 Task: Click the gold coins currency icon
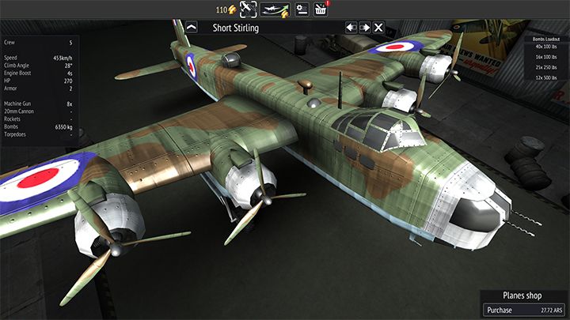click(x=232, y=9)
